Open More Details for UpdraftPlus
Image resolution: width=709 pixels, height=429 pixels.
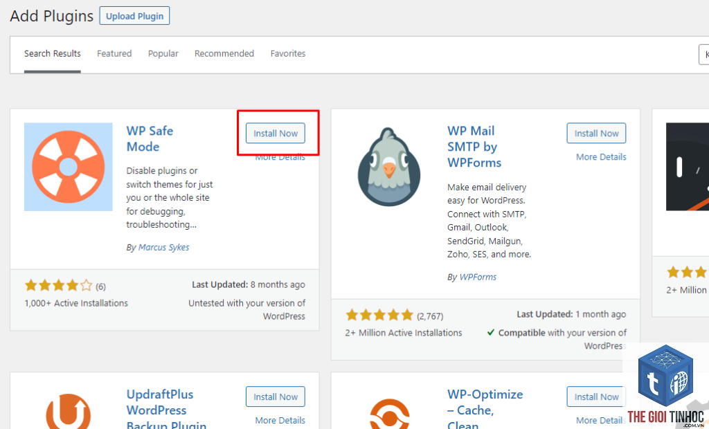point(280,421)
